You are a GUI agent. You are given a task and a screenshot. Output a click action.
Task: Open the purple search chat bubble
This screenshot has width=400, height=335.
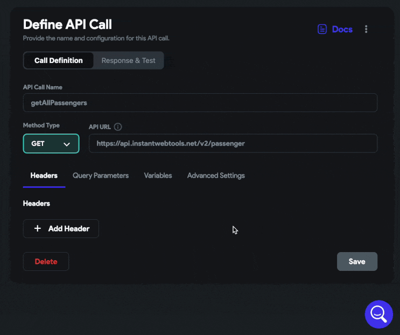point(378,314)
